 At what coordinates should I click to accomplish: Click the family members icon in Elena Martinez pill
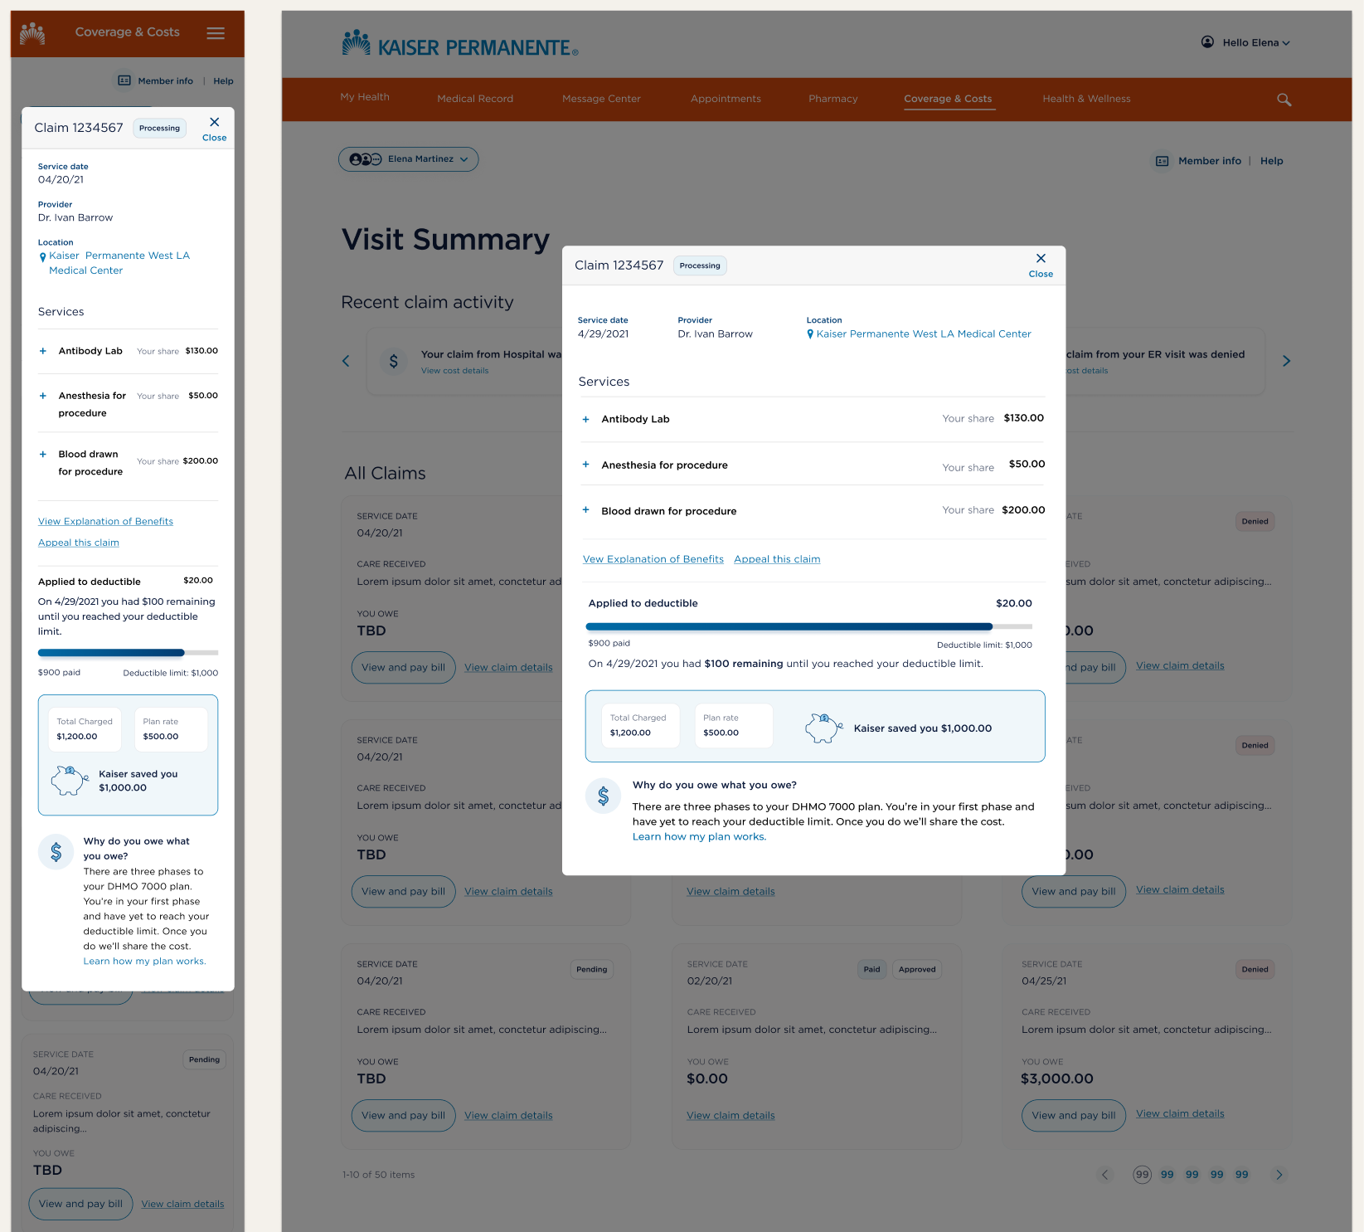point(366,159)
